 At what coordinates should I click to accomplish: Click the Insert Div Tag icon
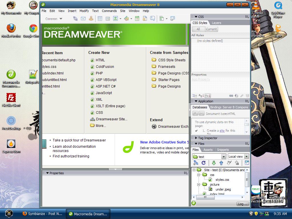[x=108, y=19]
